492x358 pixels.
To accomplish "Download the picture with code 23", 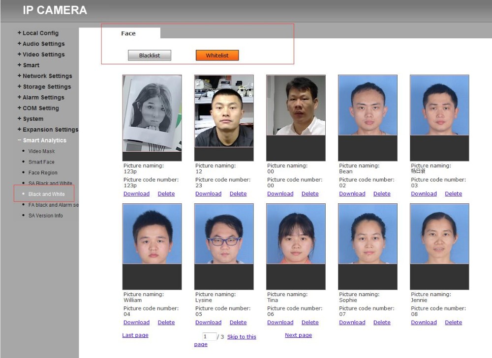I will [x=208, y=193].
